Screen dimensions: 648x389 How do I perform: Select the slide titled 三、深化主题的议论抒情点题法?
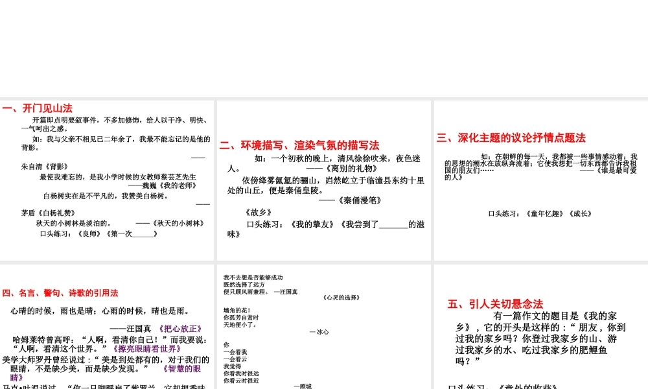[539, 180]
